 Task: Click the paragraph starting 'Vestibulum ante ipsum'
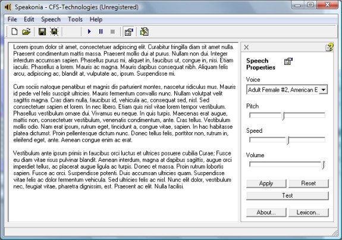122,170
